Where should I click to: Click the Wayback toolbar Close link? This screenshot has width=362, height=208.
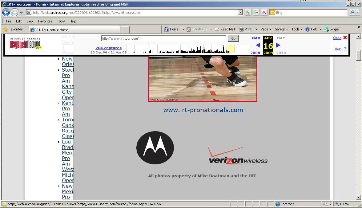coord(337,38)
